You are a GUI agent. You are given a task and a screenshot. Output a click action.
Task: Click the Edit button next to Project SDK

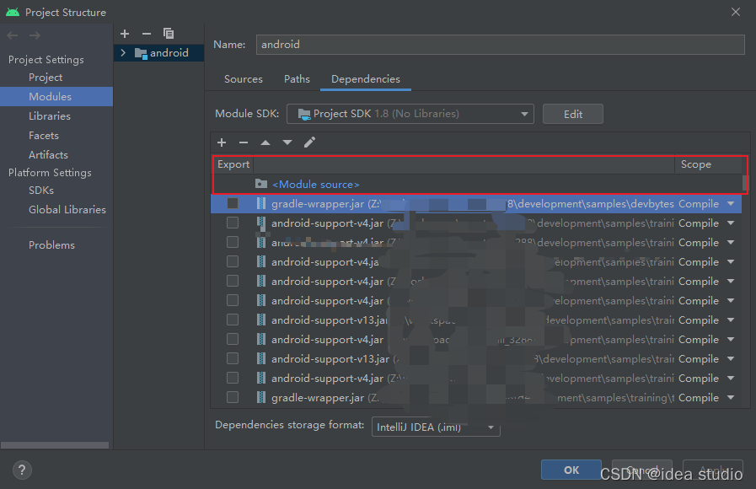pyautogui.click(x=572, y=113)
